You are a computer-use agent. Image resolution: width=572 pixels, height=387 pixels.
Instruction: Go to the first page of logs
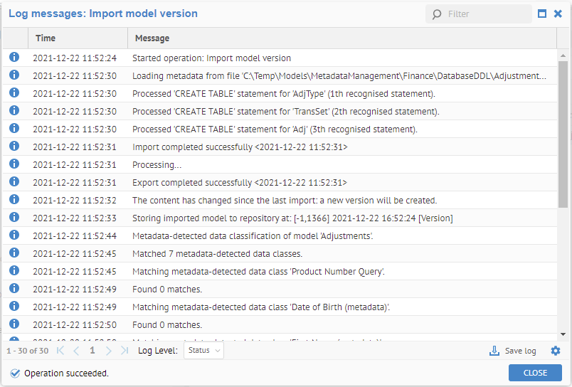tap(60, 351)
